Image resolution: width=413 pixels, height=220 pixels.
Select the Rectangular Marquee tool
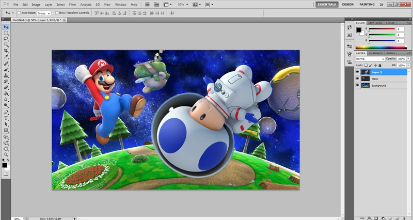point(6,33)
